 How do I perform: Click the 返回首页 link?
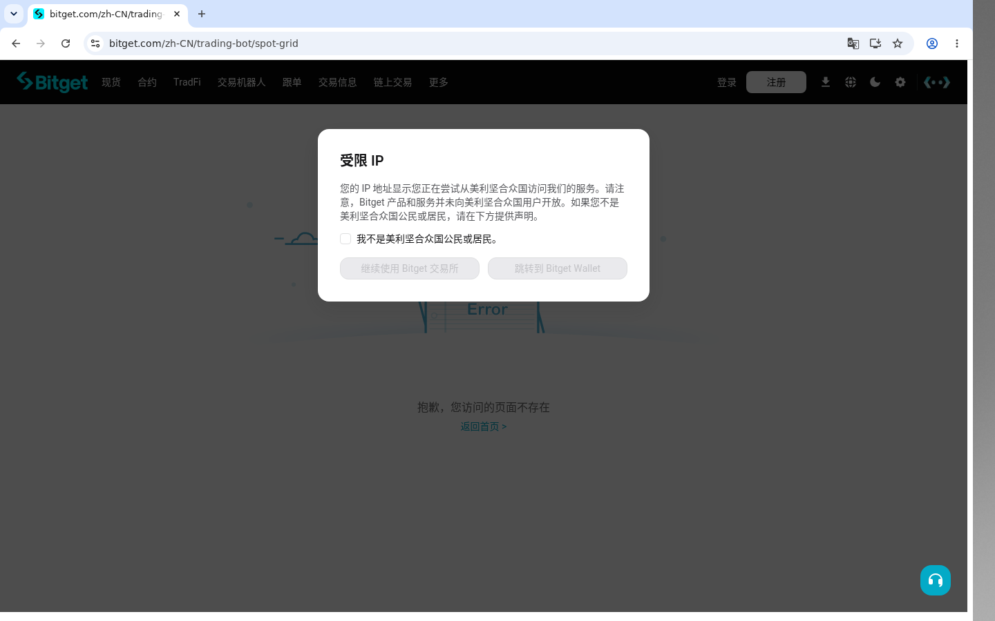click(x=484, y=426)
